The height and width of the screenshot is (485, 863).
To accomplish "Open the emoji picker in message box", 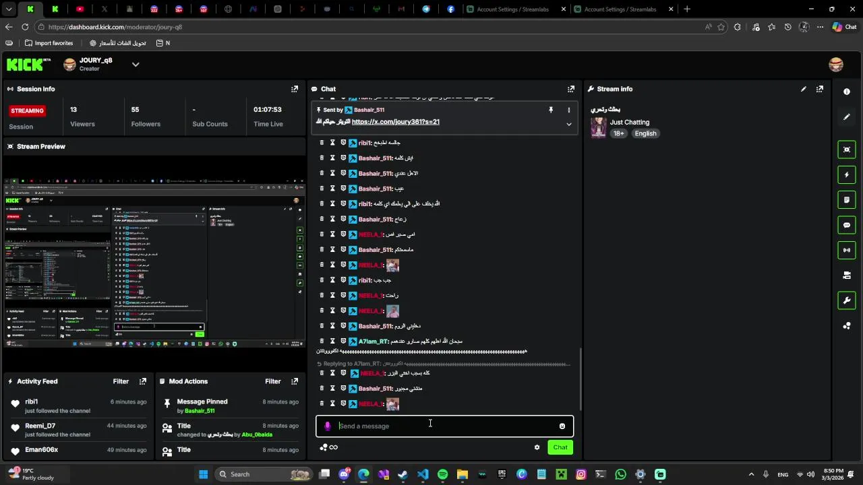I will click(562, 426).
